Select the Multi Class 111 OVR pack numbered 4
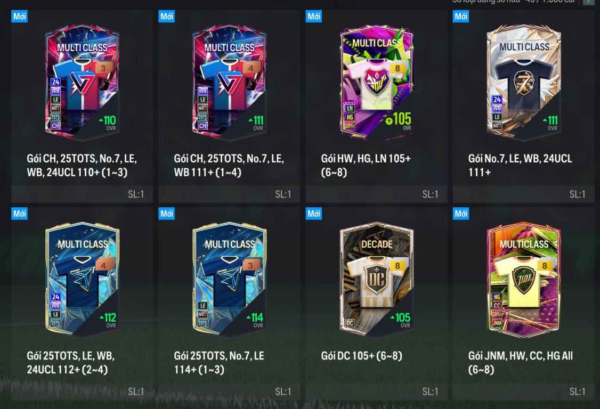 point(229,84)
